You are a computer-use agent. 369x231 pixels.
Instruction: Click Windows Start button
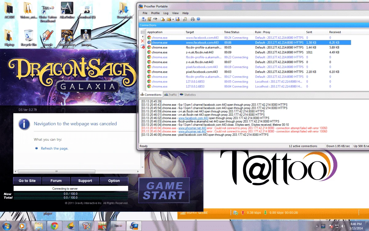coord(7,226)
